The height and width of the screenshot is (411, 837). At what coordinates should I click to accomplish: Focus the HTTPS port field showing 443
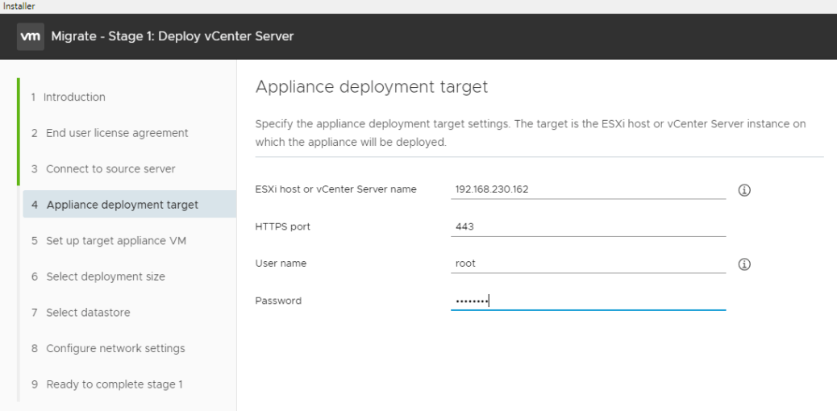click(588, 226)
